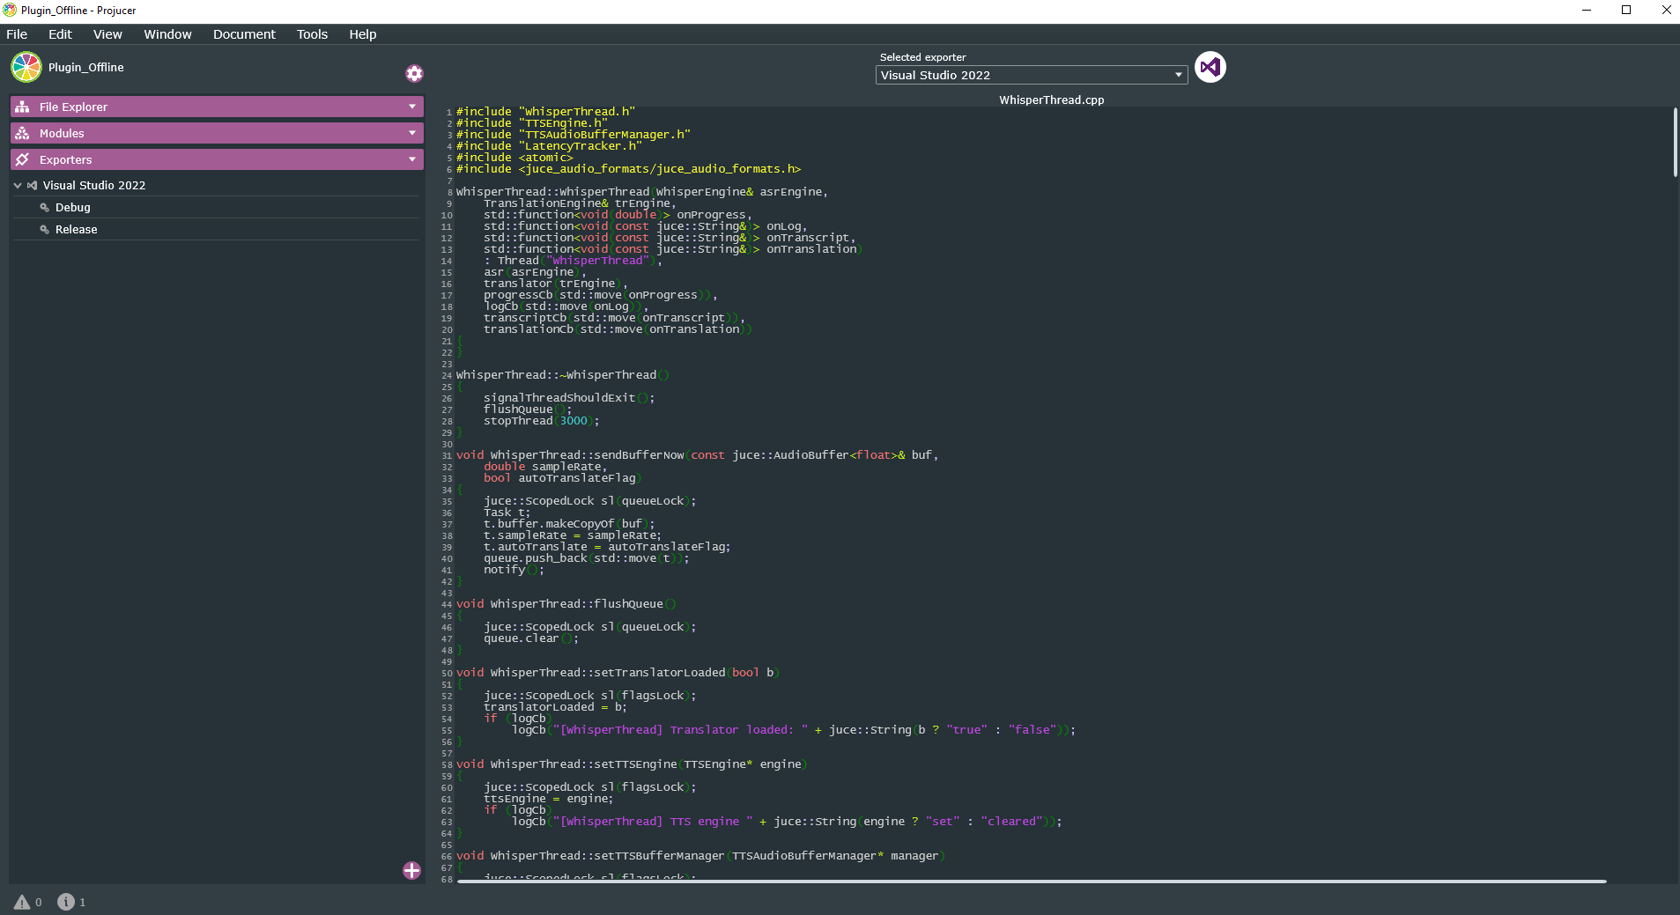This screenshot has width=1680, height=915.
Task: Collapse the Visual Studio 2022 tree node
Action: tap(18, 186)
